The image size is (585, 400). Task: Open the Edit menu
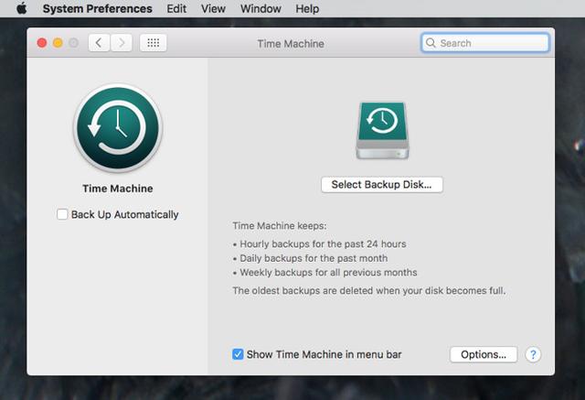176,9
